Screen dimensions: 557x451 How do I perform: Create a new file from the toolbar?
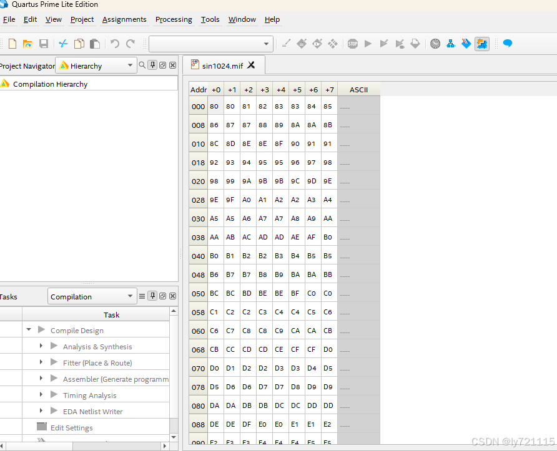(x=12, y=44)
